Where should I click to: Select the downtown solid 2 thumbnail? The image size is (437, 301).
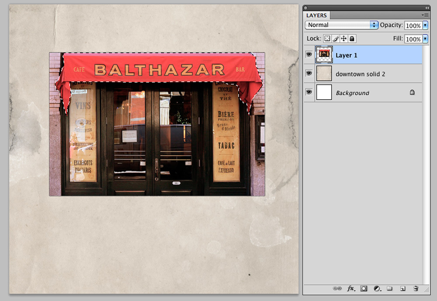324,73
